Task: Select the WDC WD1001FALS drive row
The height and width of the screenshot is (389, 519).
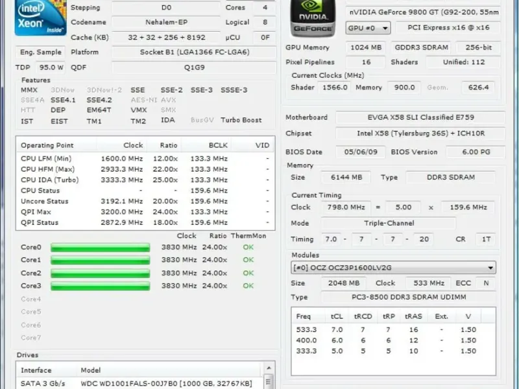Action: [139, 384]
